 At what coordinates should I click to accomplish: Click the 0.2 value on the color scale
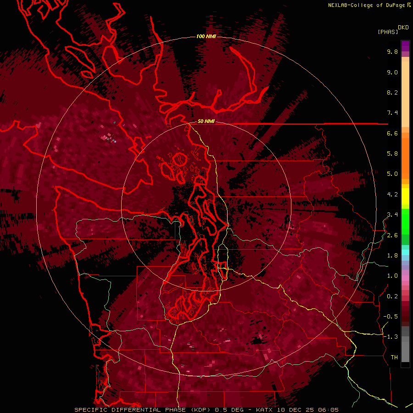pos(392,296)
